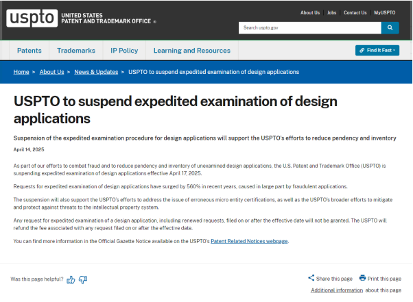Open the IP Policy menu
This screenshot has width=413, height=302.
click(x=124, y=51)
